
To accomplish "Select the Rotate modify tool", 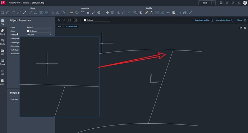I will (x=152, y=13).
